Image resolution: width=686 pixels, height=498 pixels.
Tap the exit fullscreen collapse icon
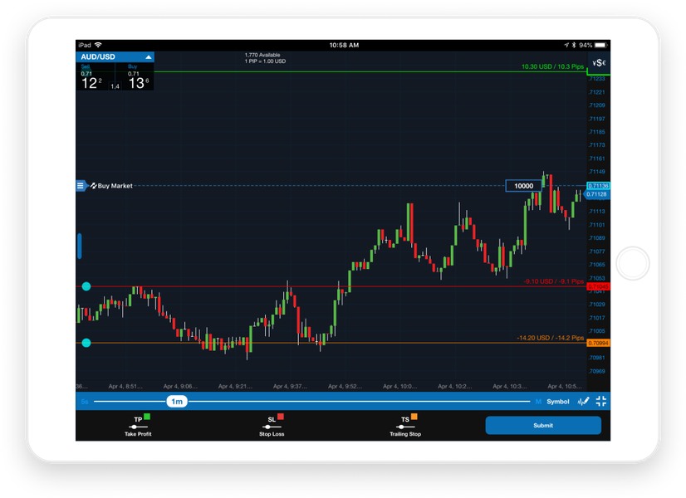[601, 402]
